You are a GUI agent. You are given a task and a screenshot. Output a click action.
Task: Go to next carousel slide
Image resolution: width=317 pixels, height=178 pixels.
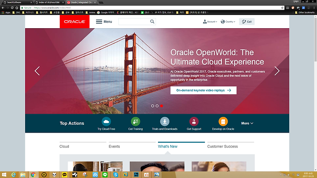(x=277, y=71)
